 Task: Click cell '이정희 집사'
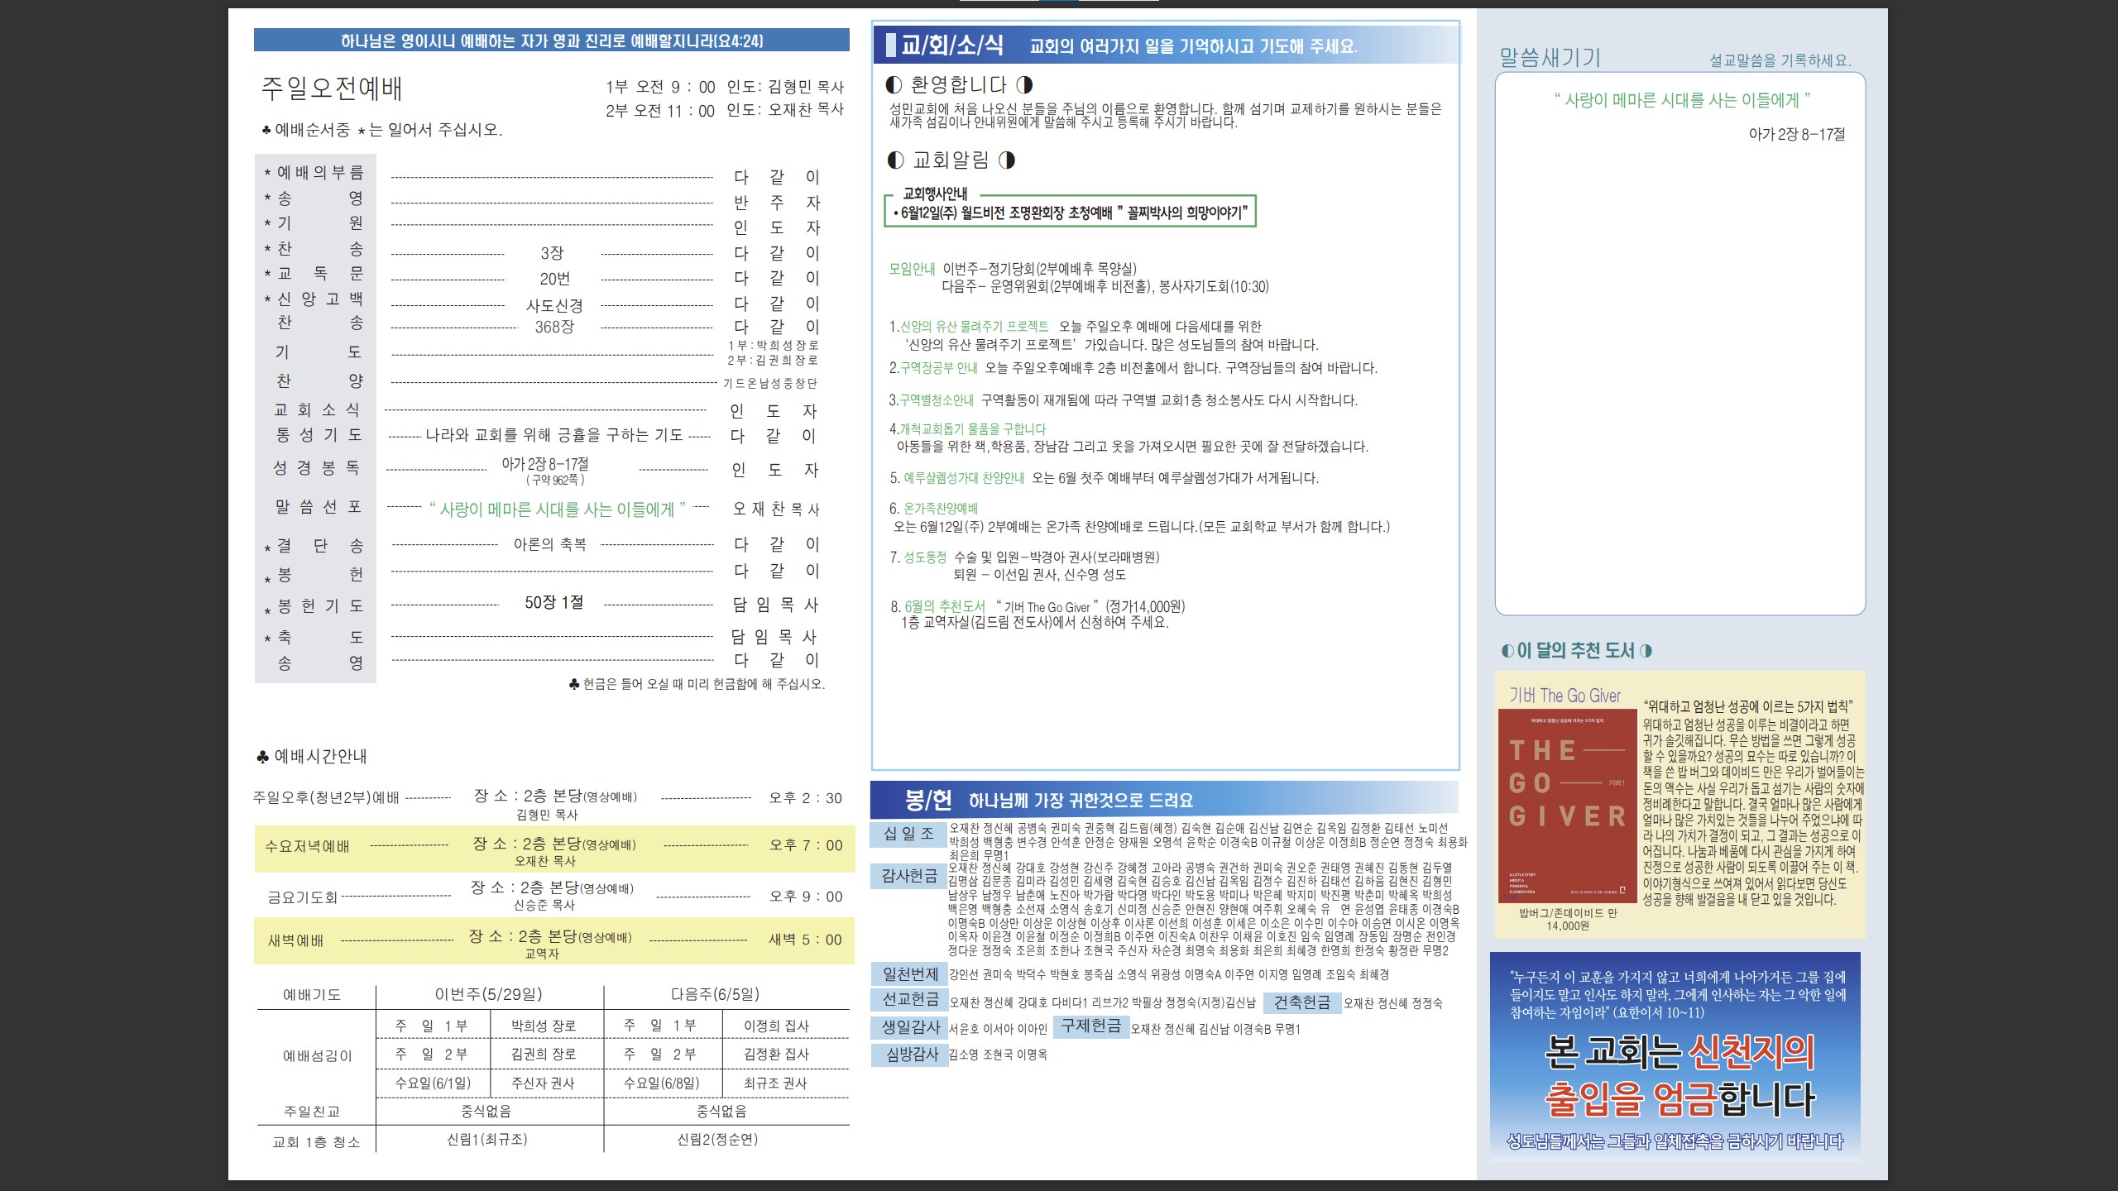point(776,1026)
